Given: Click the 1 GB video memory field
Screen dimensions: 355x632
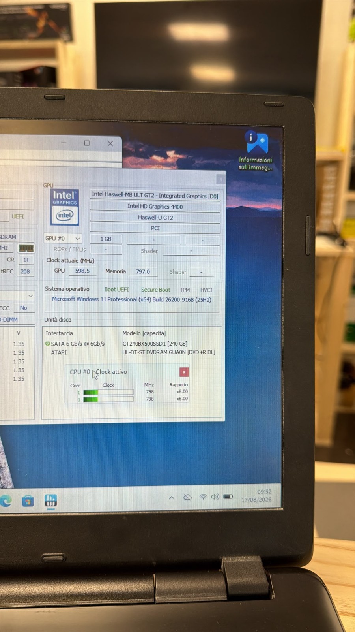Looking at the screenshot, I should [106, 239].
